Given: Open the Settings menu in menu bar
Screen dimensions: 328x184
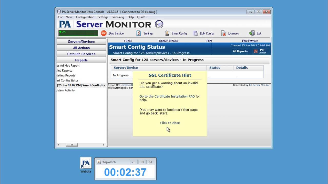Looking at the screenshot, I should click(x=103, y=17).
